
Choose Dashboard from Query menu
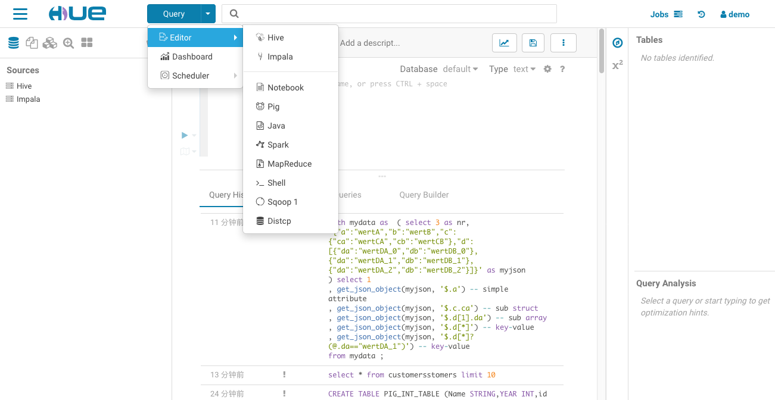tap(195, 57)
